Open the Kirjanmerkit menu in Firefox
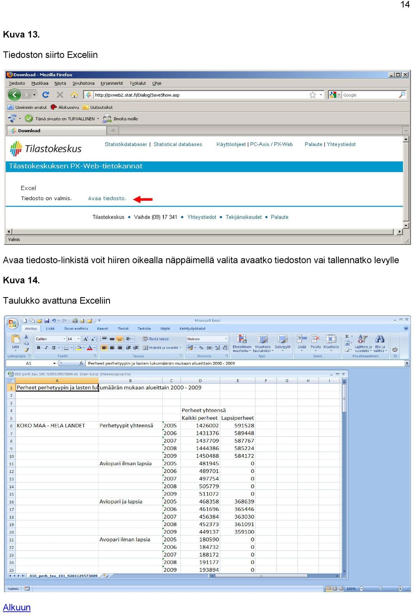Viewport: 414px width, 615px height. [112, 83]
